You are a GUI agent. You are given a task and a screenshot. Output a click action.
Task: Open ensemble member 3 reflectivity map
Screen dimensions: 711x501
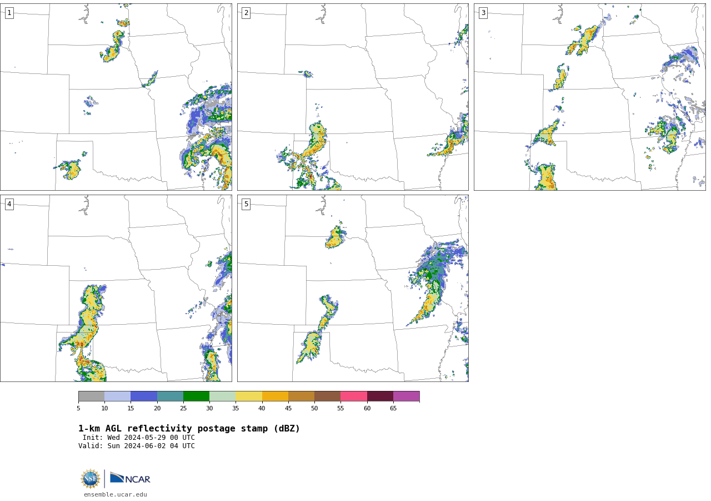click(589, 97)
